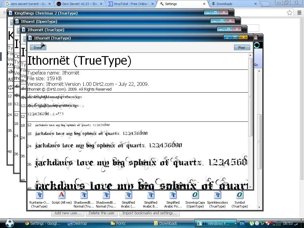Open the Start menu soccer ball orb
304x228 pixels.
click(9, 223)
